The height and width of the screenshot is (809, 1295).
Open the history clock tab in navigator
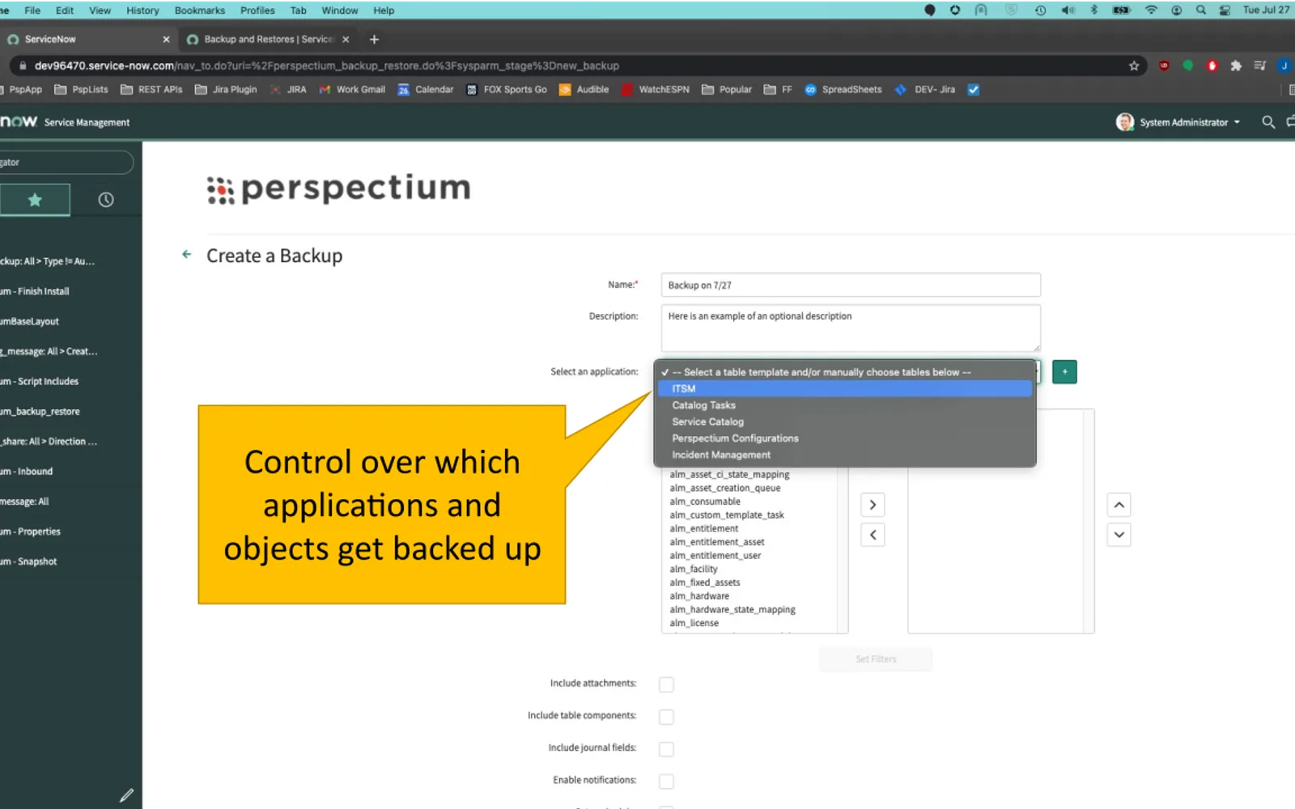106,200
